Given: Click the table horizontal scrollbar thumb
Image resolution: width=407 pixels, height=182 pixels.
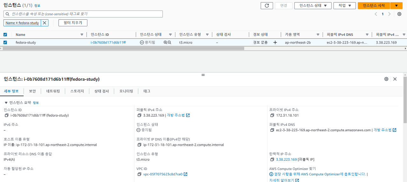Looking at the screenshot, I should [123, 49].
